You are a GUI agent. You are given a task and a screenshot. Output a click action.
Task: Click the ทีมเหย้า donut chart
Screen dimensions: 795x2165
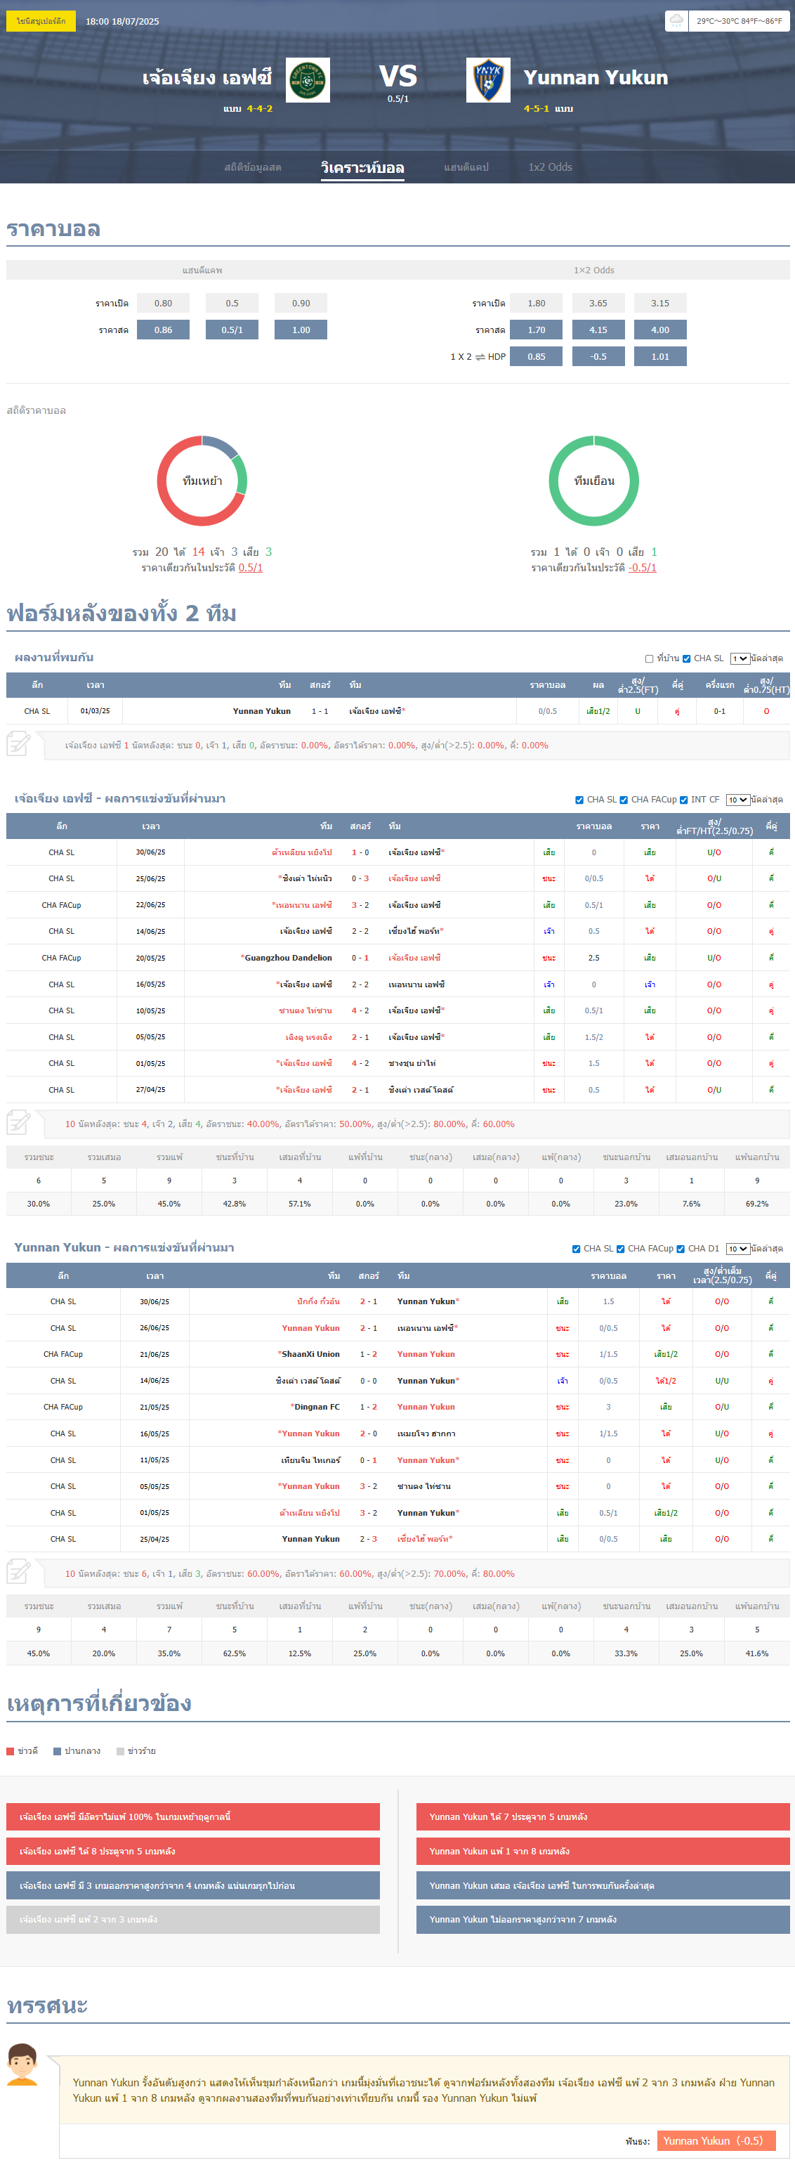point(202,481)
